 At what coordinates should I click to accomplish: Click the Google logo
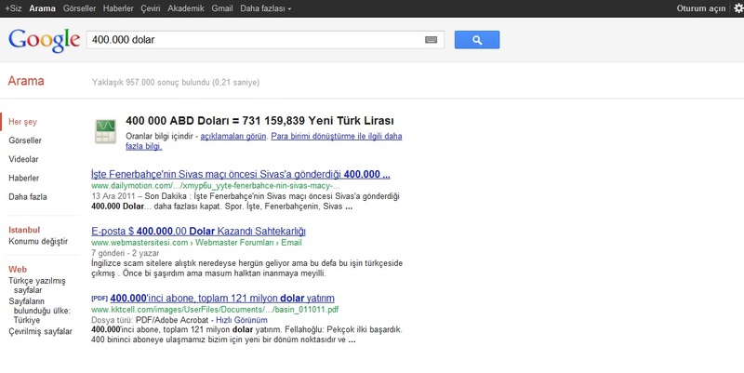point(44,40)
